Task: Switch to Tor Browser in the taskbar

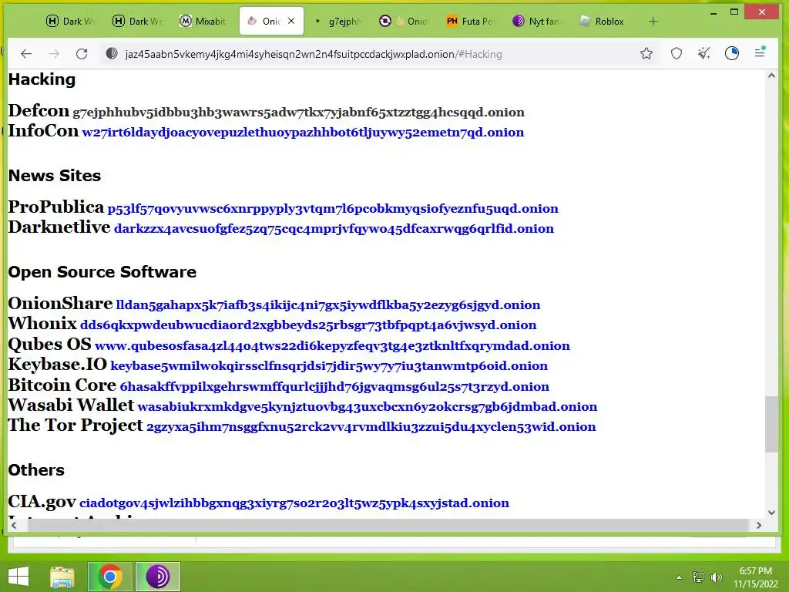Action: pos(157,577)
